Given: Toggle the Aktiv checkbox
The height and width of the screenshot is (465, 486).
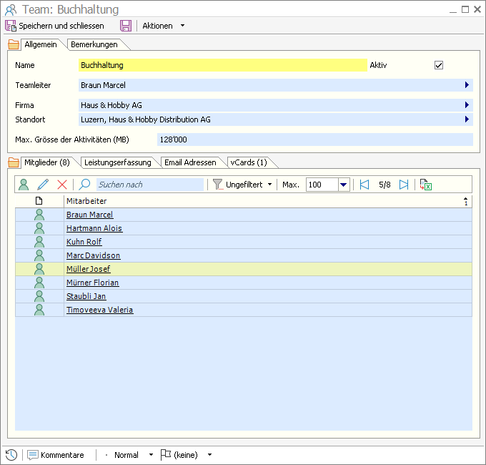Looking at the screenshot, I should coord(439,65).
